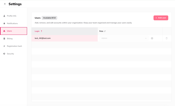This screenshot has width=175, height=106.
Task: Open the Profile Info section
Action: point(14,16)
